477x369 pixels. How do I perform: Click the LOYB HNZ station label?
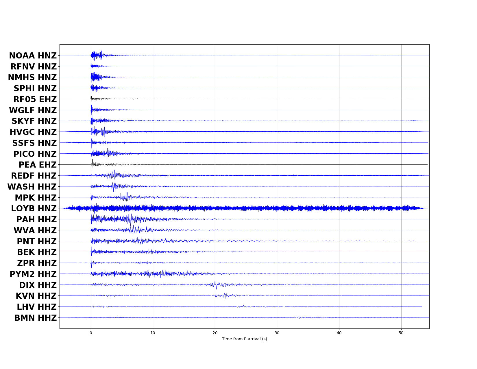click(x=34, y=208)
